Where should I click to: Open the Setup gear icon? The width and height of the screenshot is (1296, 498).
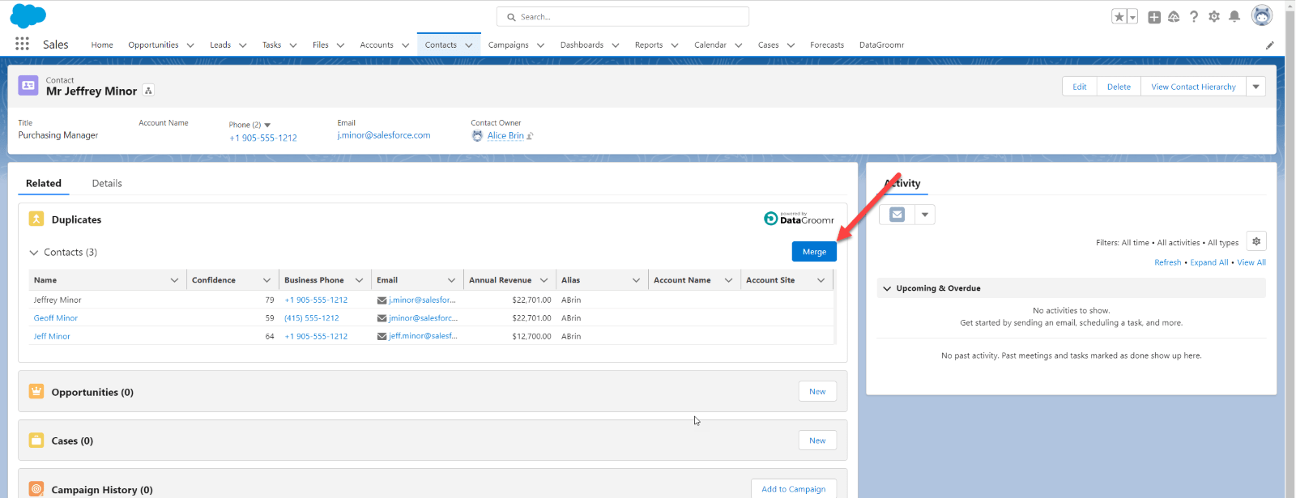1214,16
